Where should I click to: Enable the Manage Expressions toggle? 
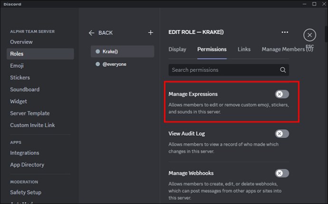click(282, 94)
